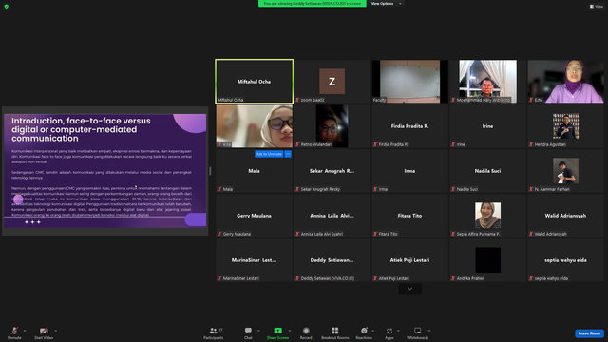
Task: Click the green encryption shield icon
Action: pyautogui.click(x=7, y=7)
